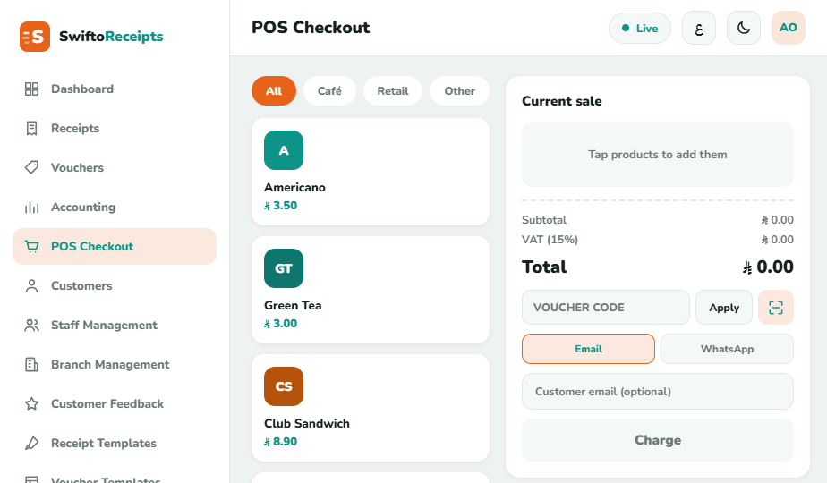Screen dimensions: 827x483
Task: Click the Green Tea product name
Action: tap(293, 306)
